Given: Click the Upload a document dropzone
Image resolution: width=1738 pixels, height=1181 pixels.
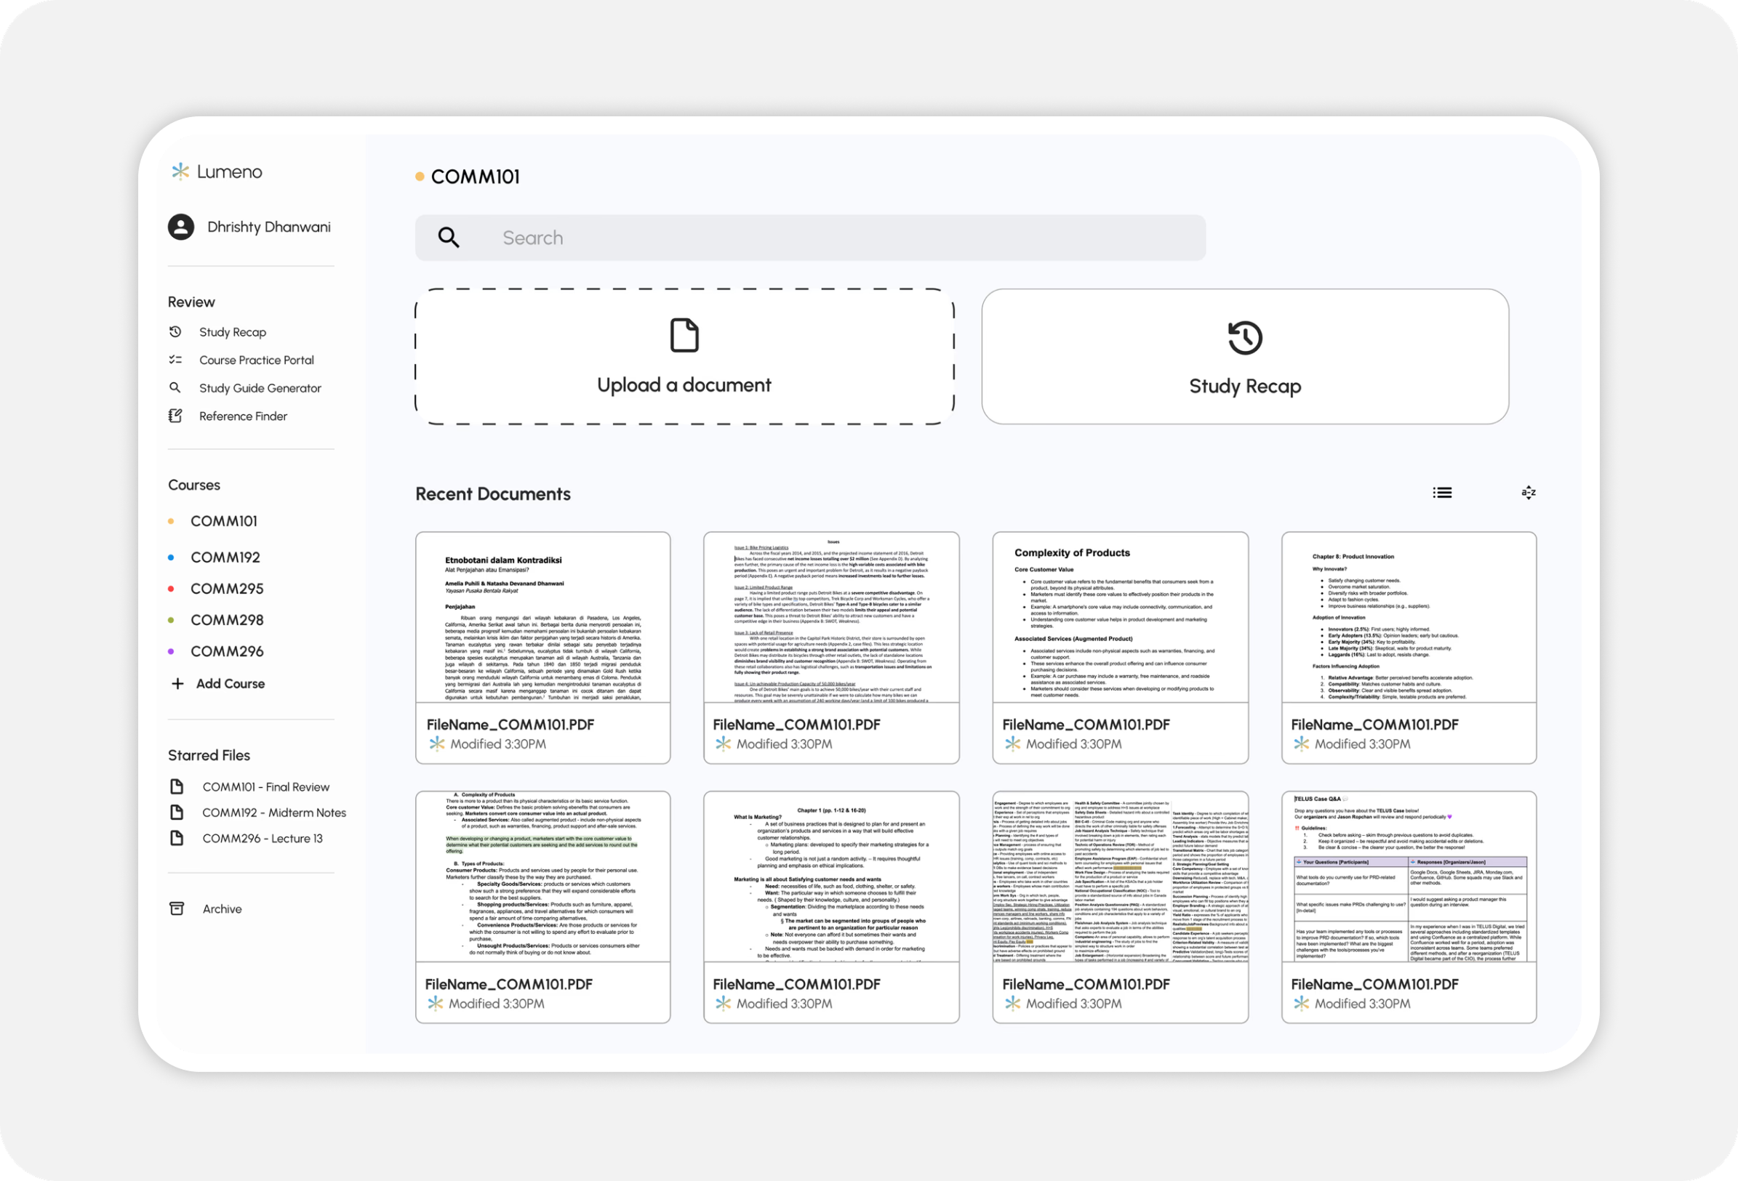Looking at the screenshot, I should point(684,357).
